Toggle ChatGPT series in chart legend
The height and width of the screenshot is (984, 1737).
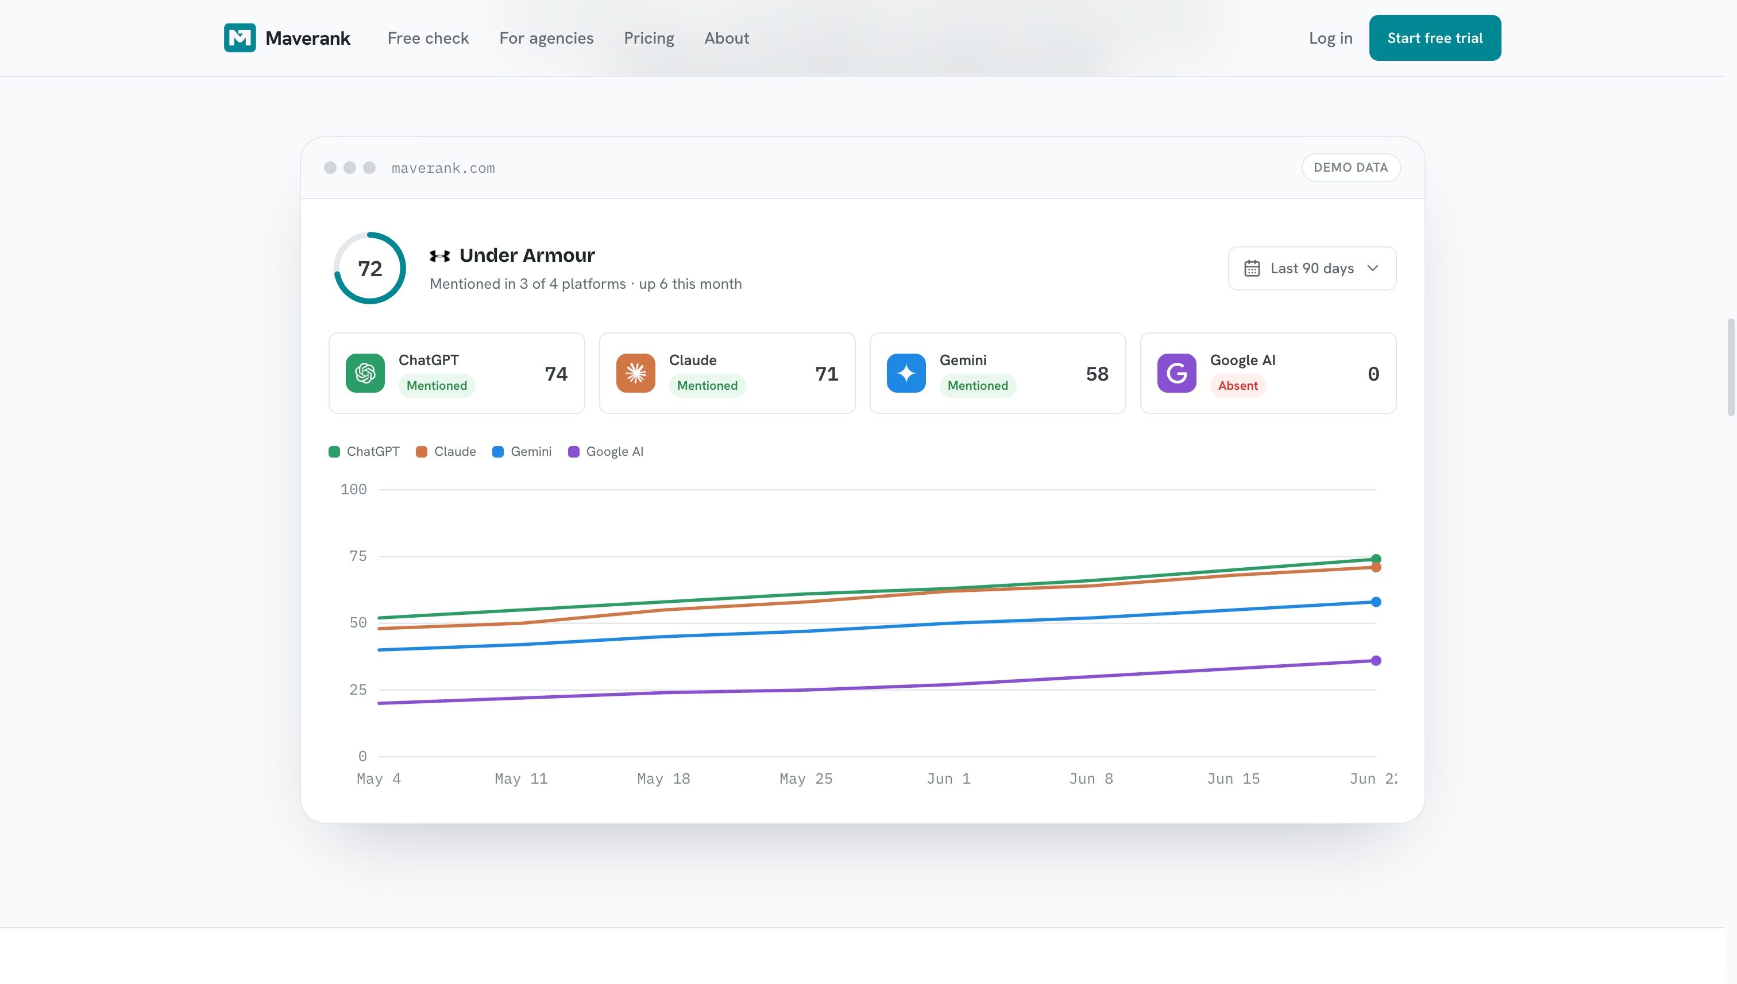(x=364, y=451)
